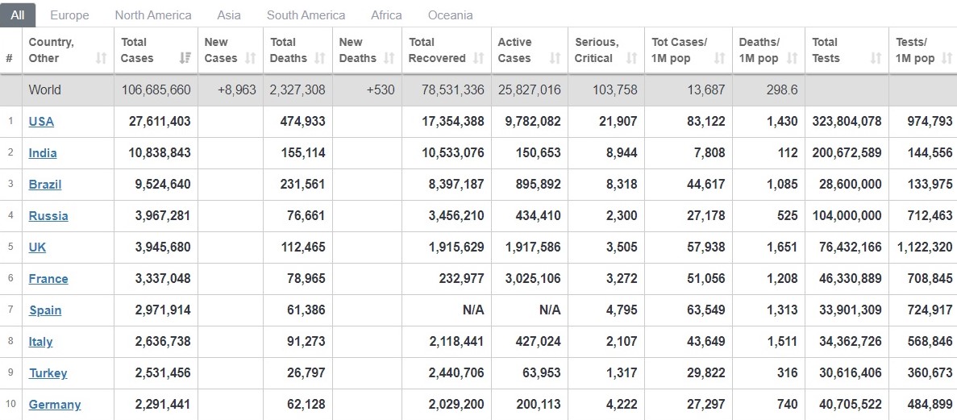The image size is (957, 420).
Task: Open the USA country link
Action: [x=41, y=122]
